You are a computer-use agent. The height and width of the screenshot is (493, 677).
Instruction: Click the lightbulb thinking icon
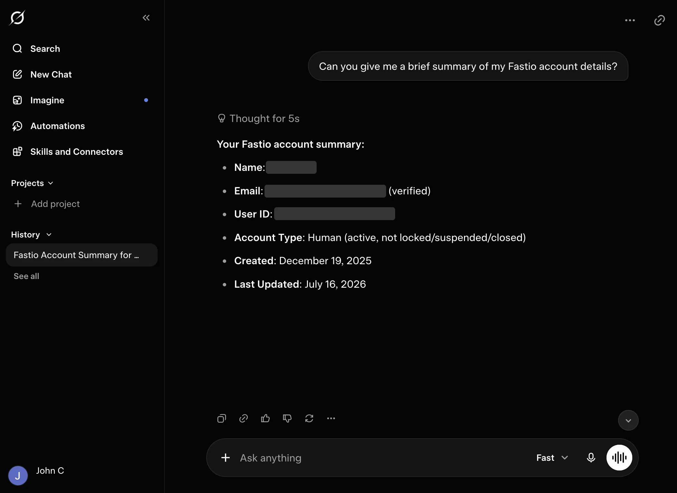[x=221, y=118]
